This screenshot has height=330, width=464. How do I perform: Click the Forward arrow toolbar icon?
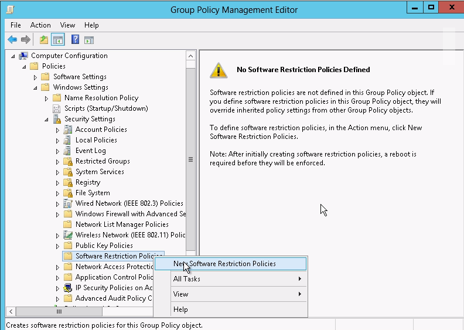click(x=26, y=39)
